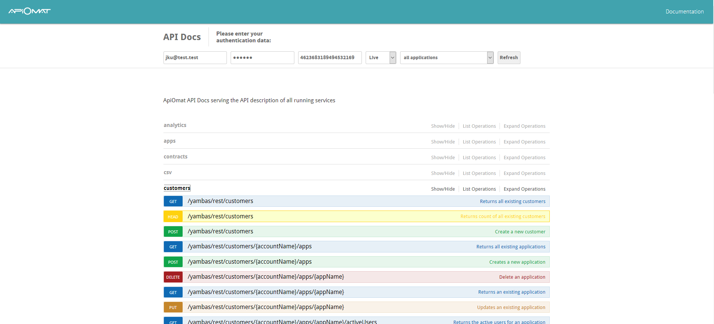
Task: Click List Operations for contracts
Action: tap(479, 158)
